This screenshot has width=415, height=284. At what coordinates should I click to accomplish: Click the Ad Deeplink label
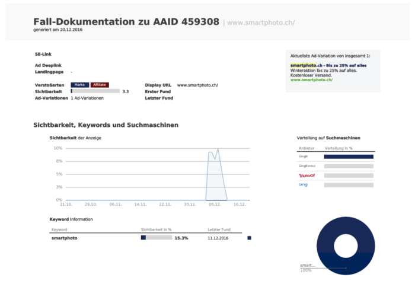point(48,65)
